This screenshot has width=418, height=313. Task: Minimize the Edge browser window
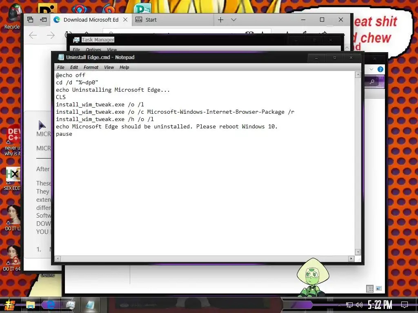point(303,20)
